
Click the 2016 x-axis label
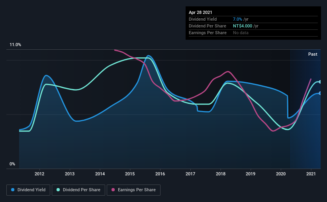point(160,174)
